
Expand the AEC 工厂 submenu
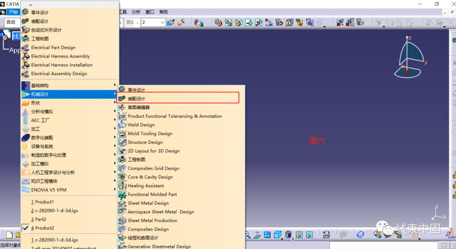click(x=70, y=120)
